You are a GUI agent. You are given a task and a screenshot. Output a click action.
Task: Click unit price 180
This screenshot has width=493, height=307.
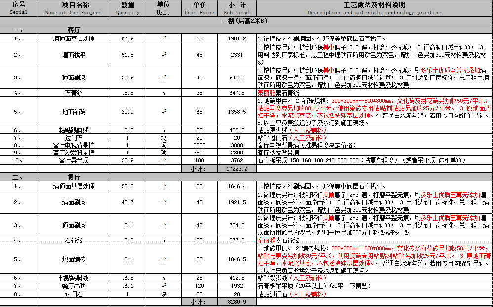(x=200, y=160)
